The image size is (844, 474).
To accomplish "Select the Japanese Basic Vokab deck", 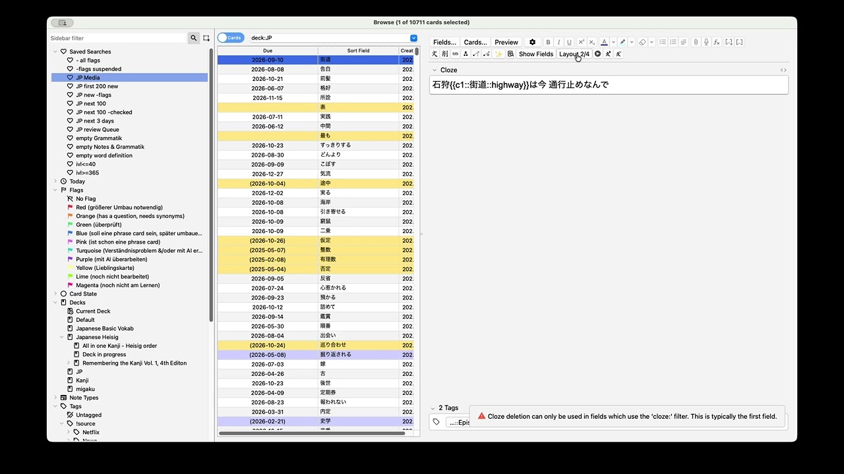I will 104,329.
